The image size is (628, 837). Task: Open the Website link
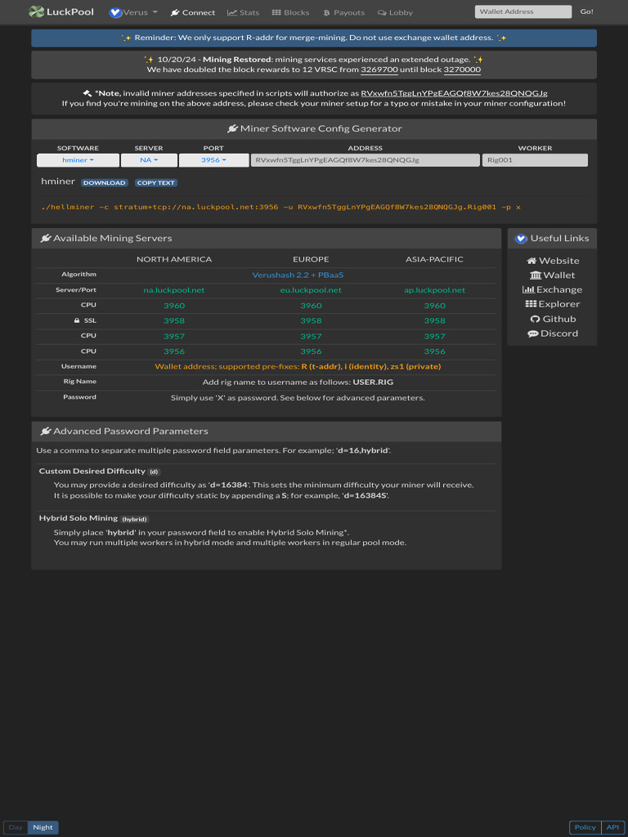[553, 261]
